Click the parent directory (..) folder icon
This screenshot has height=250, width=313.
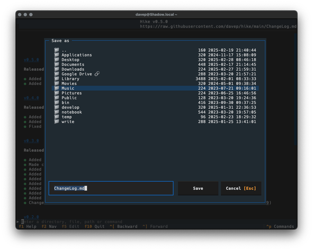57,50
